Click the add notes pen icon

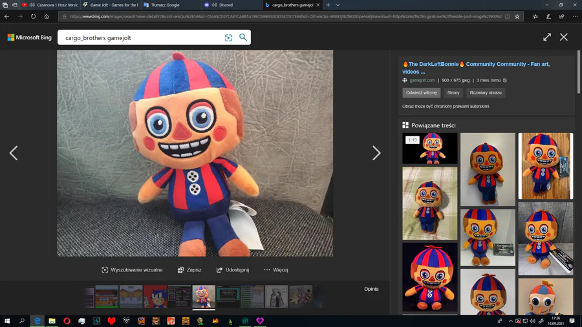548,16
